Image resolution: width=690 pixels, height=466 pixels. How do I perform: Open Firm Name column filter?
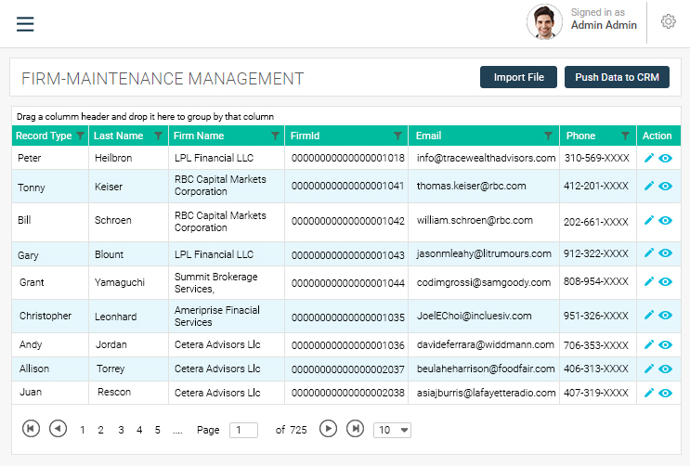(275, 136)
